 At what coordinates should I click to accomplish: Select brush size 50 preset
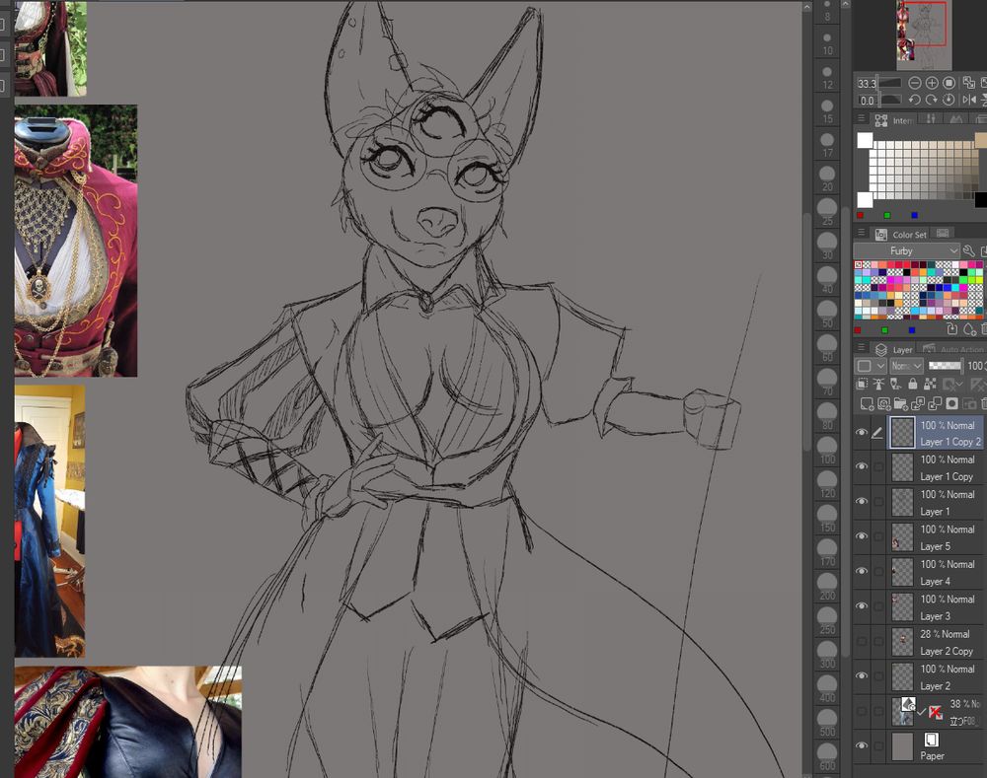(x=827, y=316)
